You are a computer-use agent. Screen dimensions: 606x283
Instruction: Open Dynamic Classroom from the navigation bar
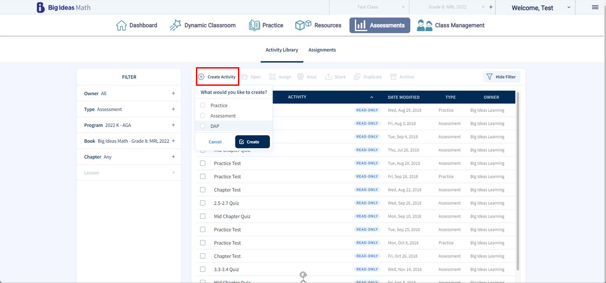pos(203,25)
